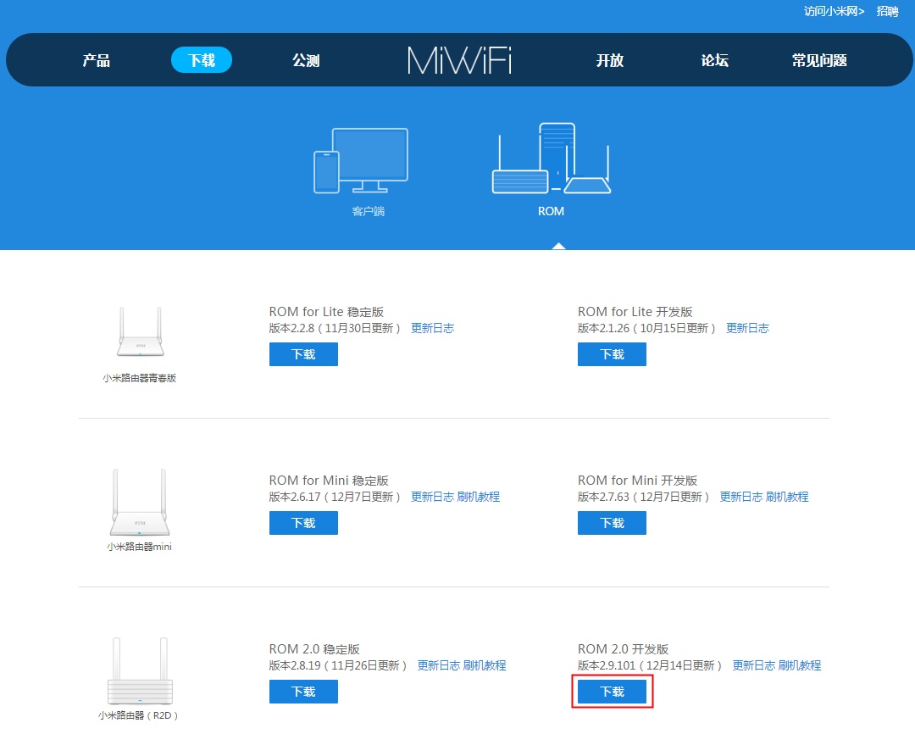Click the ROM for Lite 开发版 heading
The height and width of the screenshot is (734, 915).
[x=635, y=312]
